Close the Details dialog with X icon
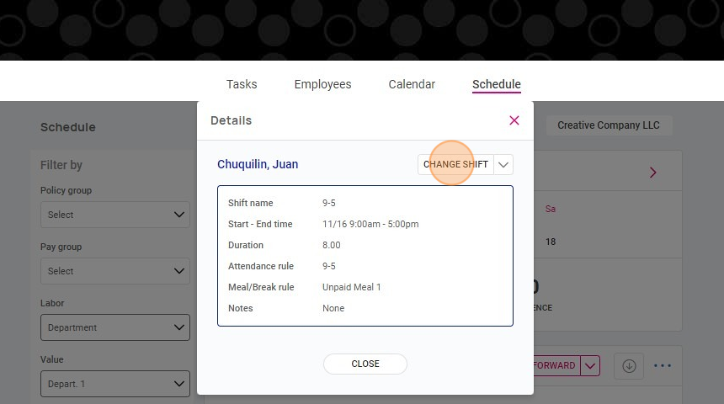Viewport: 724px width, 404px height. (x=514, y=120)
